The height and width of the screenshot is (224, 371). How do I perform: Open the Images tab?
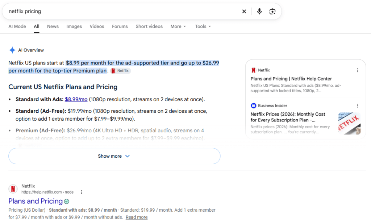[x=74, y=26]
